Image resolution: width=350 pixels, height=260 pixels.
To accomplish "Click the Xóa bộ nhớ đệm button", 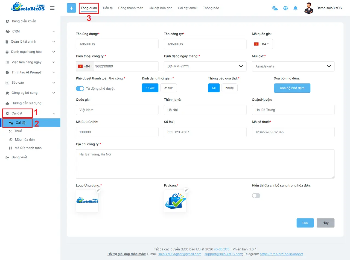I will pyautogui.click(x=292, y=88).
